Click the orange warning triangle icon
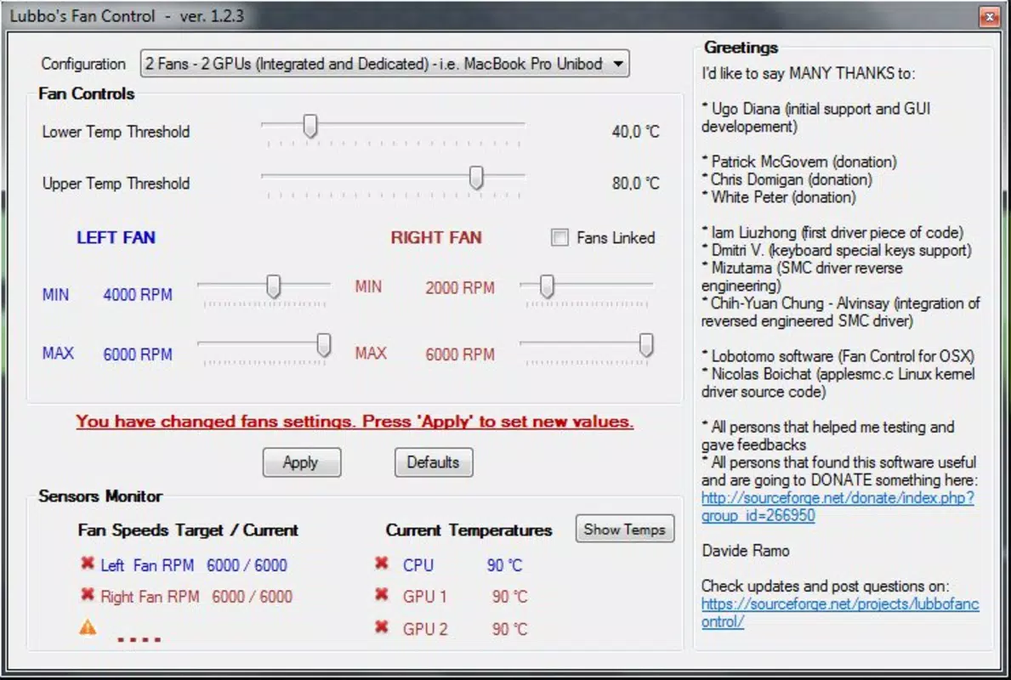This screenshot has height=680, width=1011. click(x=88, y=627)
